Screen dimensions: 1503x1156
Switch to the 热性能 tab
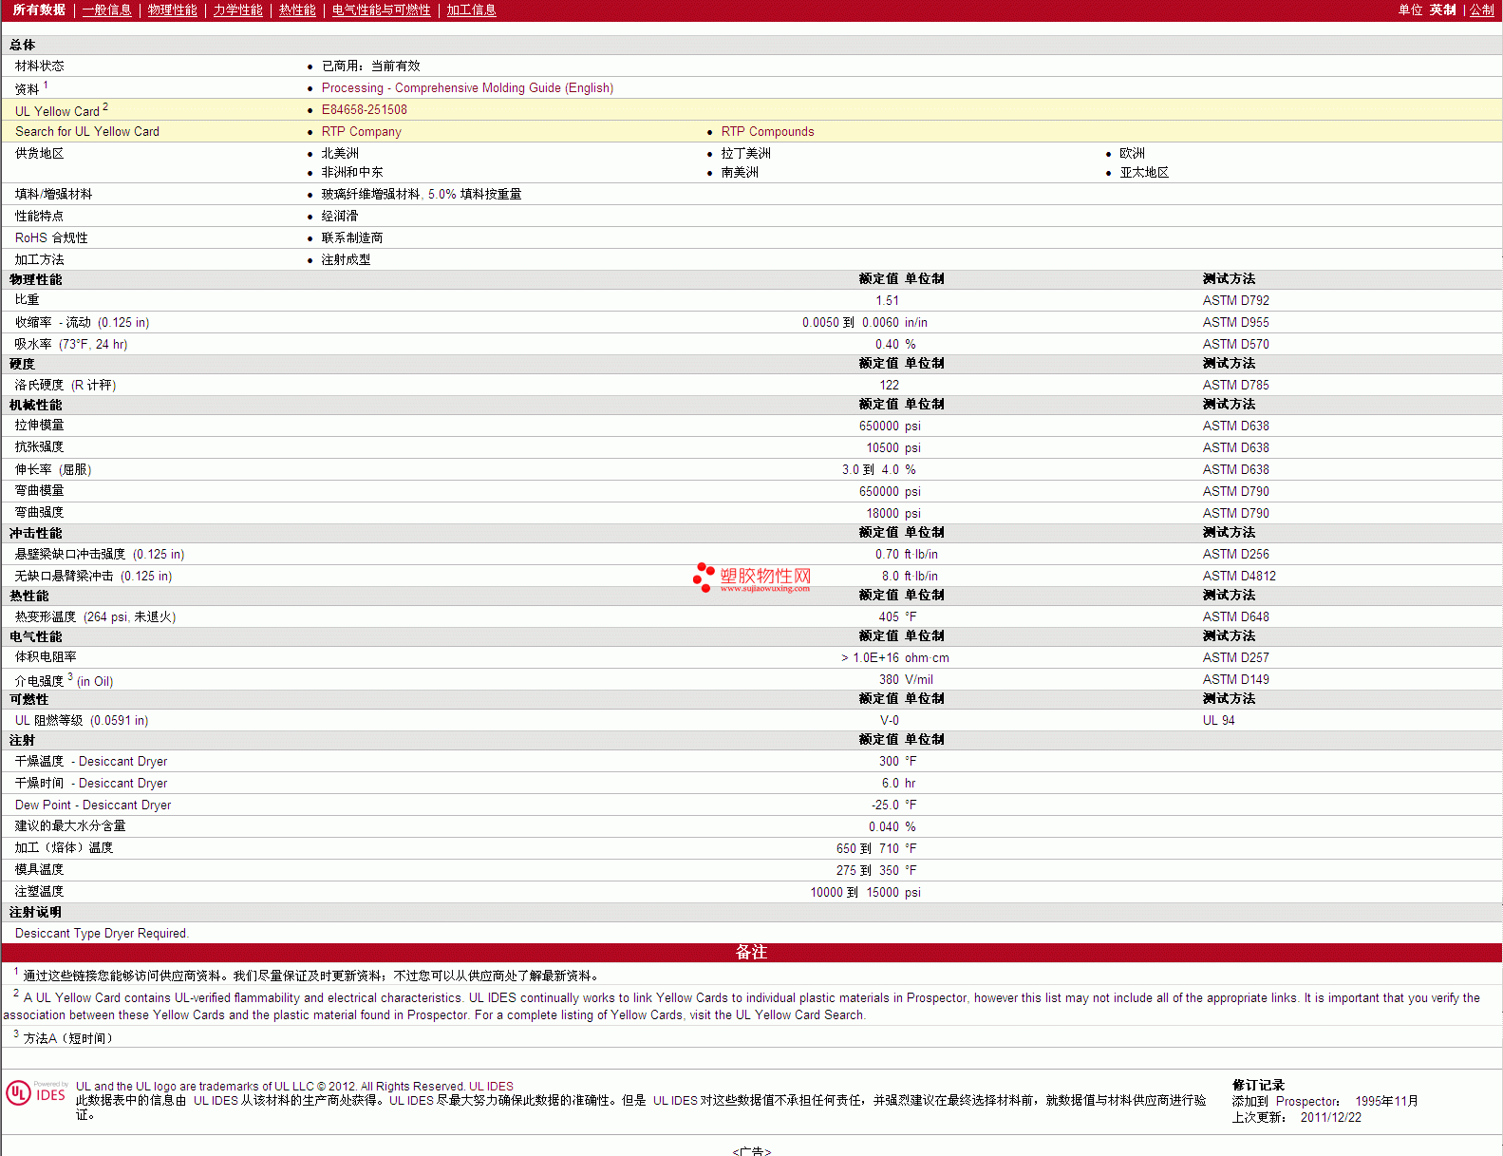coord(297,9)
